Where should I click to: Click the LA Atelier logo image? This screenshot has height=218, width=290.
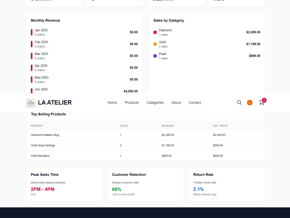31,103
